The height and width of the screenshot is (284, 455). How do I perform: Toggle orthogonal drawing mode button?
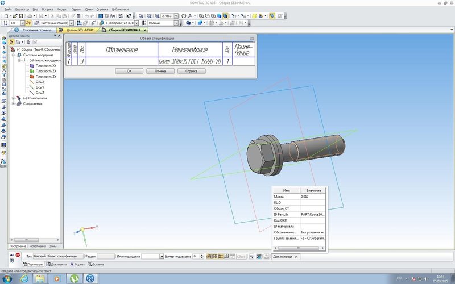tap(28, 23)
